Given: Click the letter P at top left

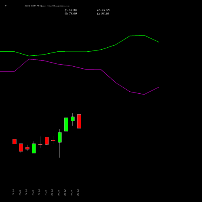Looking at the screenshot, I should coord(6,6).
